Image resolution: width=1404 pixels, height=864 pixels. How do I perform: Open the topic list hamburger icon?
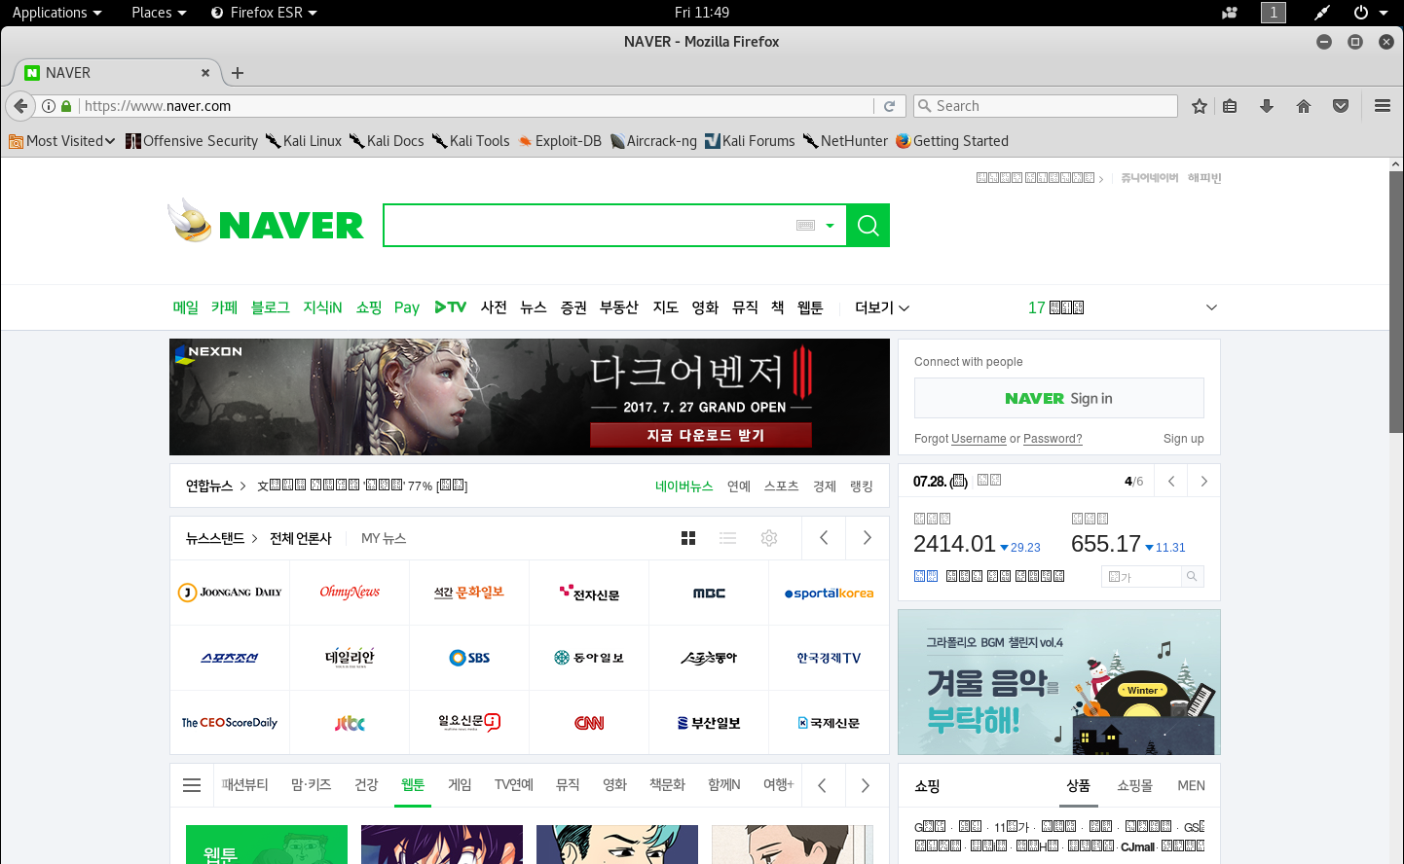coord(192,785)
